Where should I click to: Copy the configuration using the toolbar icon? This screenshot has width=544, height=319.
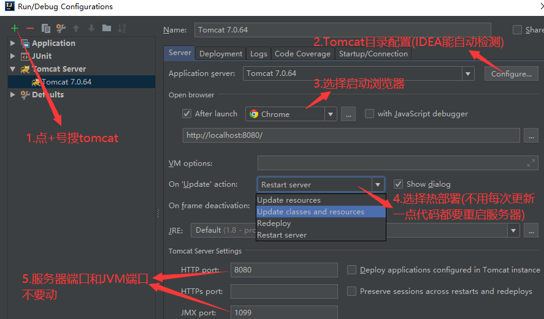pyautogui.click(x=45, y=28)
